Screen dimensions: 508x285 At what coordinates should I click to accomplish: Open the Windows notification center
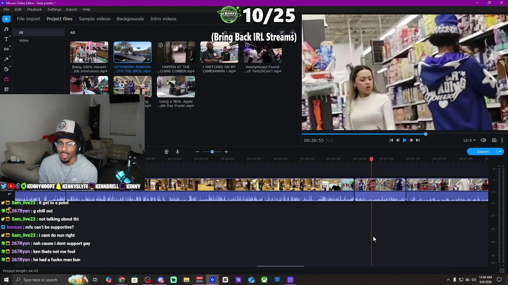point(499,280)
